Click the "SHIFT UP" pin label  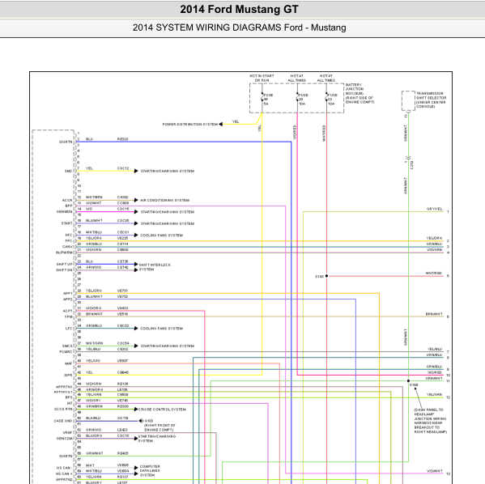click(64, 264)
